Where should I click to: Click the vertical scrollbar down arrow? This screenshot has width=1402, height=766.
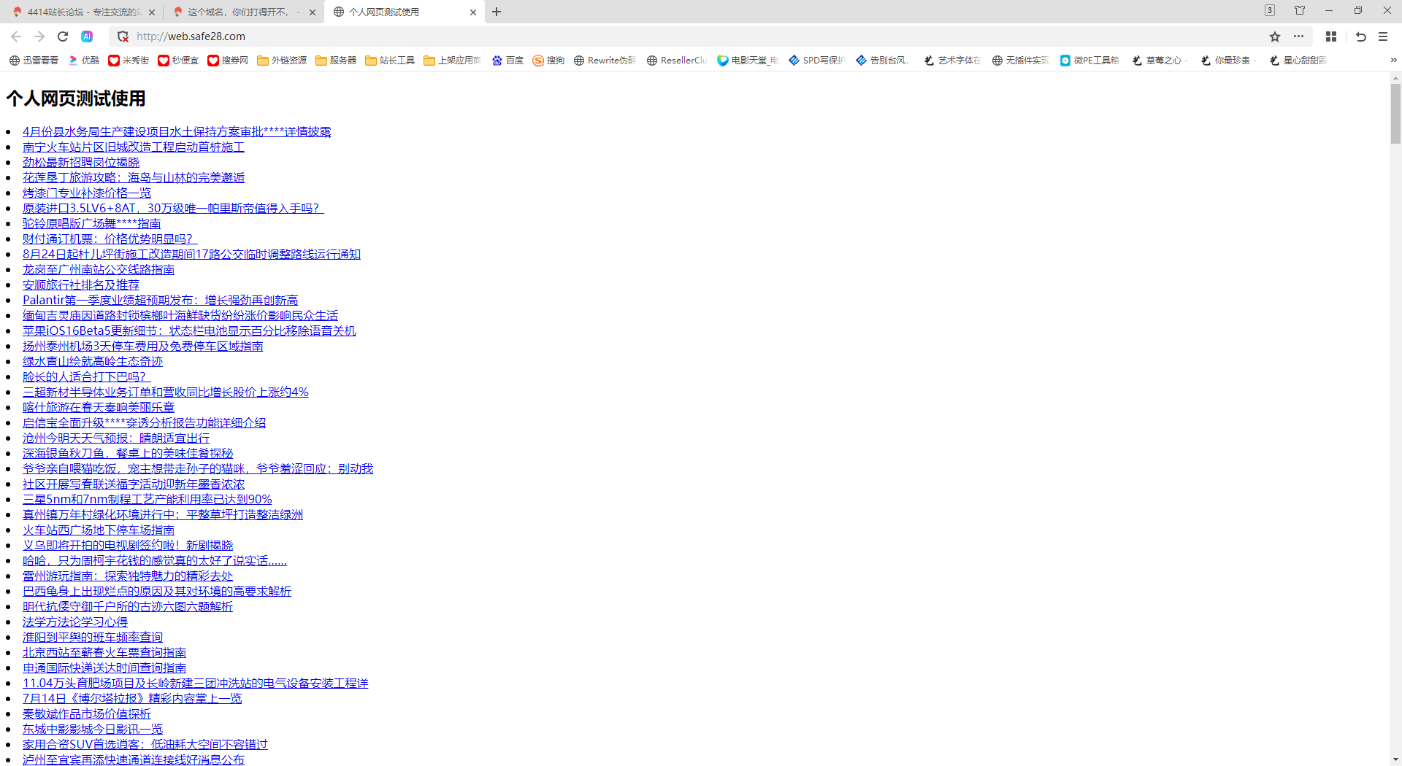(1395, 759)
